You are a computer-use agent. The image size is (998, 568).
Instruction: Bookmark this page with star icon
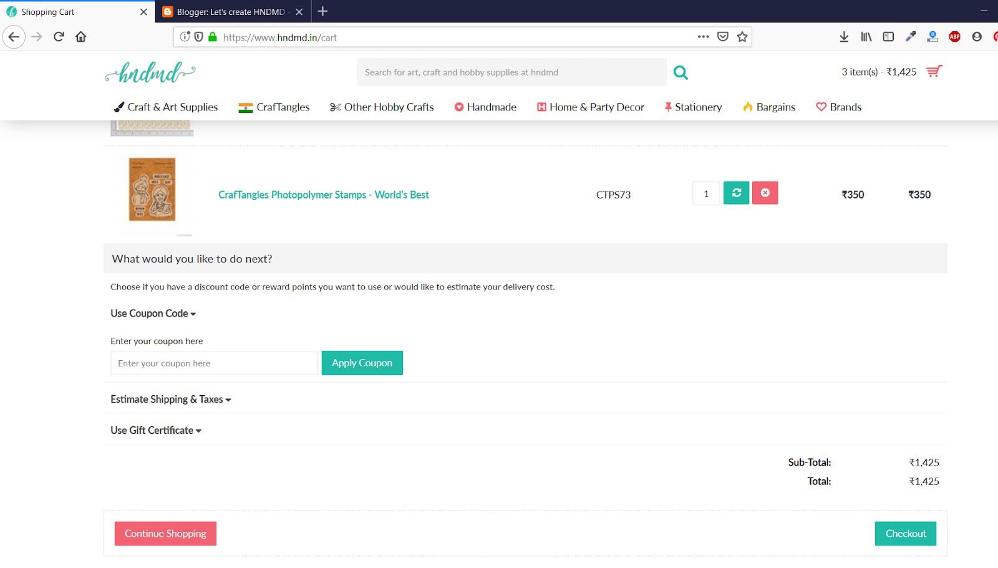(x=742, y=37)
